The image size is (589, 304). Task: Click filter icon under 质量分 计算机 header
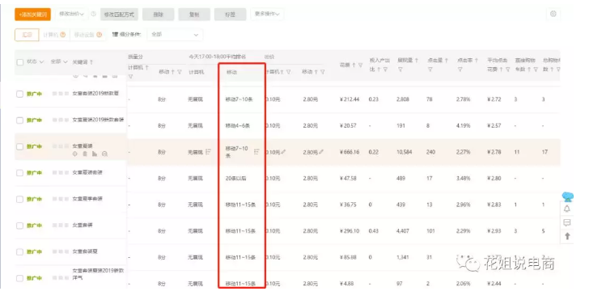(131, 77)
